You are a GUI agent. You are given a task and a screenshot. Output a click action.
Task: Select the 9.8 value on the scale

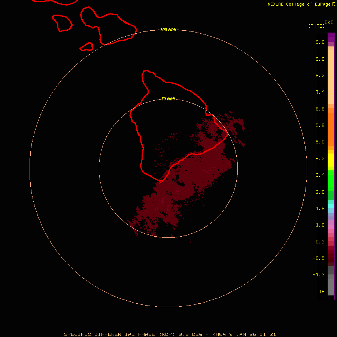320,42
